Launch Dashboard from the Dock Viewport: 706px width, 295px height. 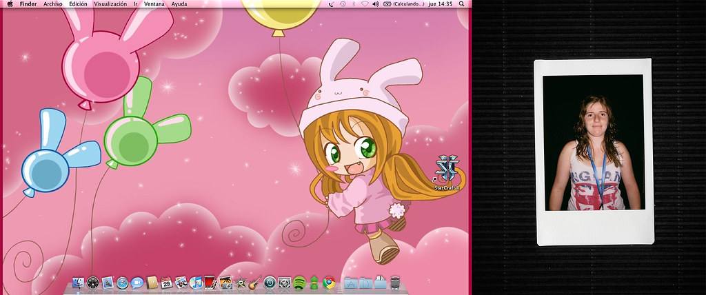point(93,283)
